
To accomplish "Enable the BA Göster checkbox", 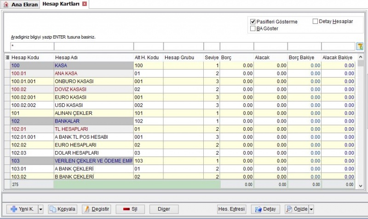I will pyautogui.click(x=253, y=28).
